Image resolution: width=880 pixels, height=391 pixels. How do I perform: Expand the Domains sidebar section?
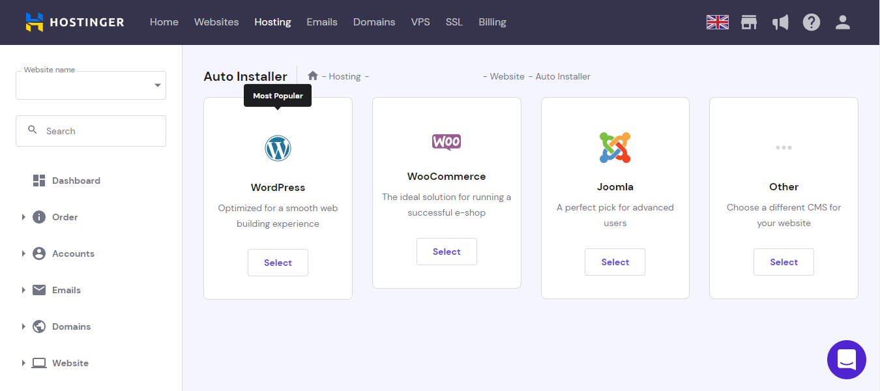[x=72, y=326]
